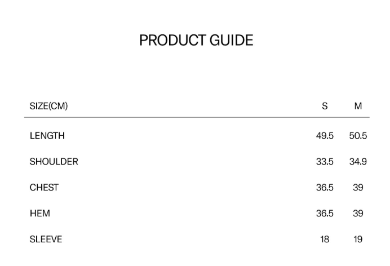Select the 33.5 shoulder measurement
The height and width of the screenshot is (266, 390).
click(x=325, y=162)
